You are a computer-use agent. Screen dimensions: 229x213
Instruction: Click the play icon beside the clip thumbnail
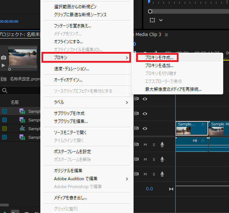4,65
